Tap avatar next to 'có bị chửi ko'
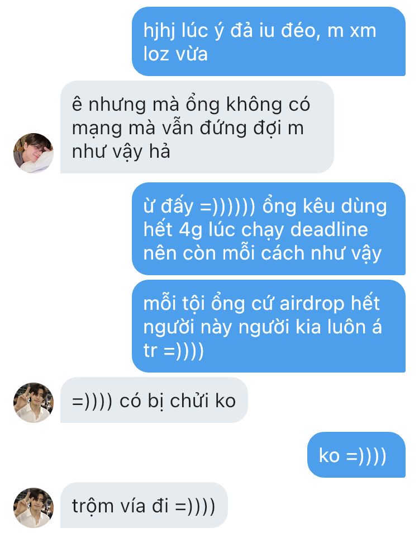419x537 pixels. pyautogui.click(x=33, y=402)
